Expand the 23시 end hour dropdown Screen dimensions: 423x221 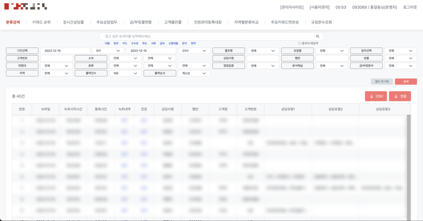[x=194, y=51]
